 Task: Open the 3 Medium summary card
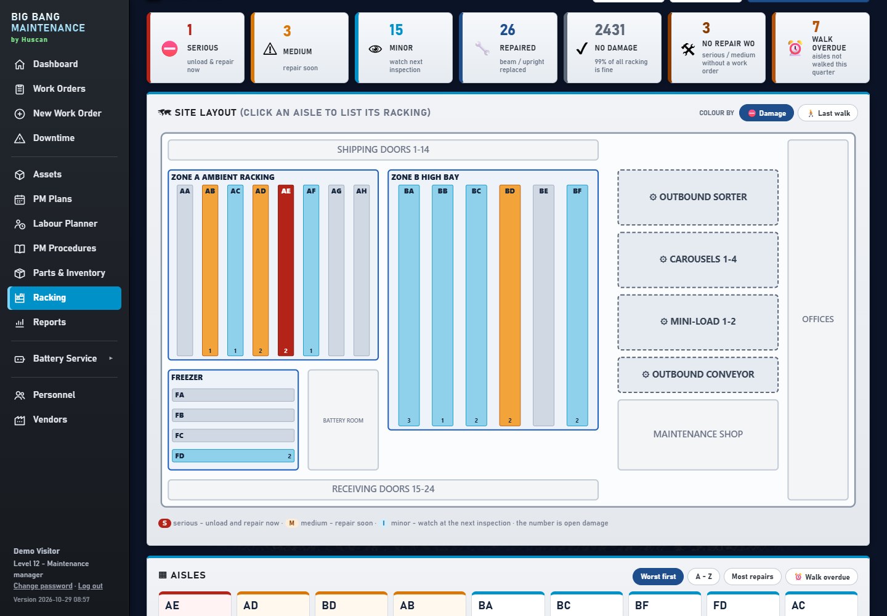pyautogui.click(x=299, y=48)
